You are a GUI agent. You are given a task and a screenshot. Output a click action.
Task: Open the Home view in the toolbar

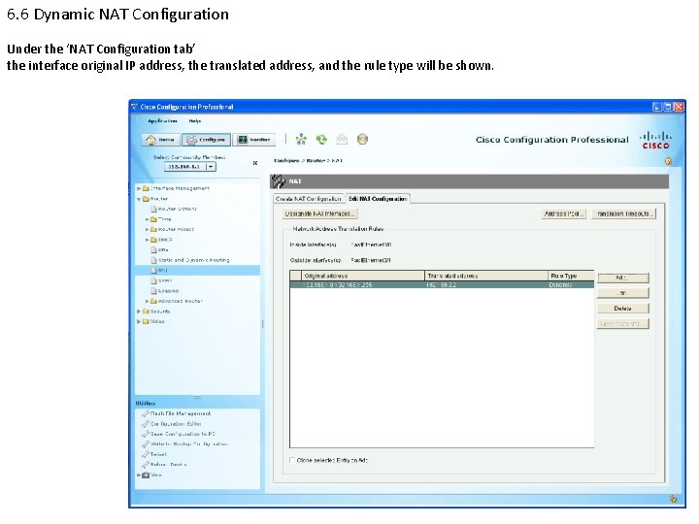[161, 140]
